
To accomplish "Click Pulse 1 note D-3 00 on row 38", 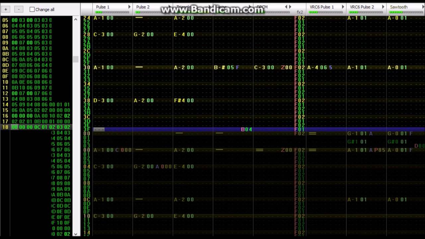I will click(x=104, y=101).
